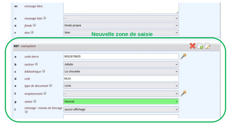Screen dimensions: 230x125
Task: Click the magic wand next to emplacement
Action: click(183, 94)
